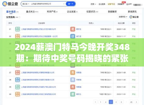Click the date 2023-11-20 cell
144x105 pixels.
[x=121, y=29]
